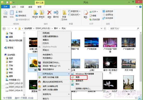
Task: Switch to the Home (主页) tab
Action: [14, 7]
